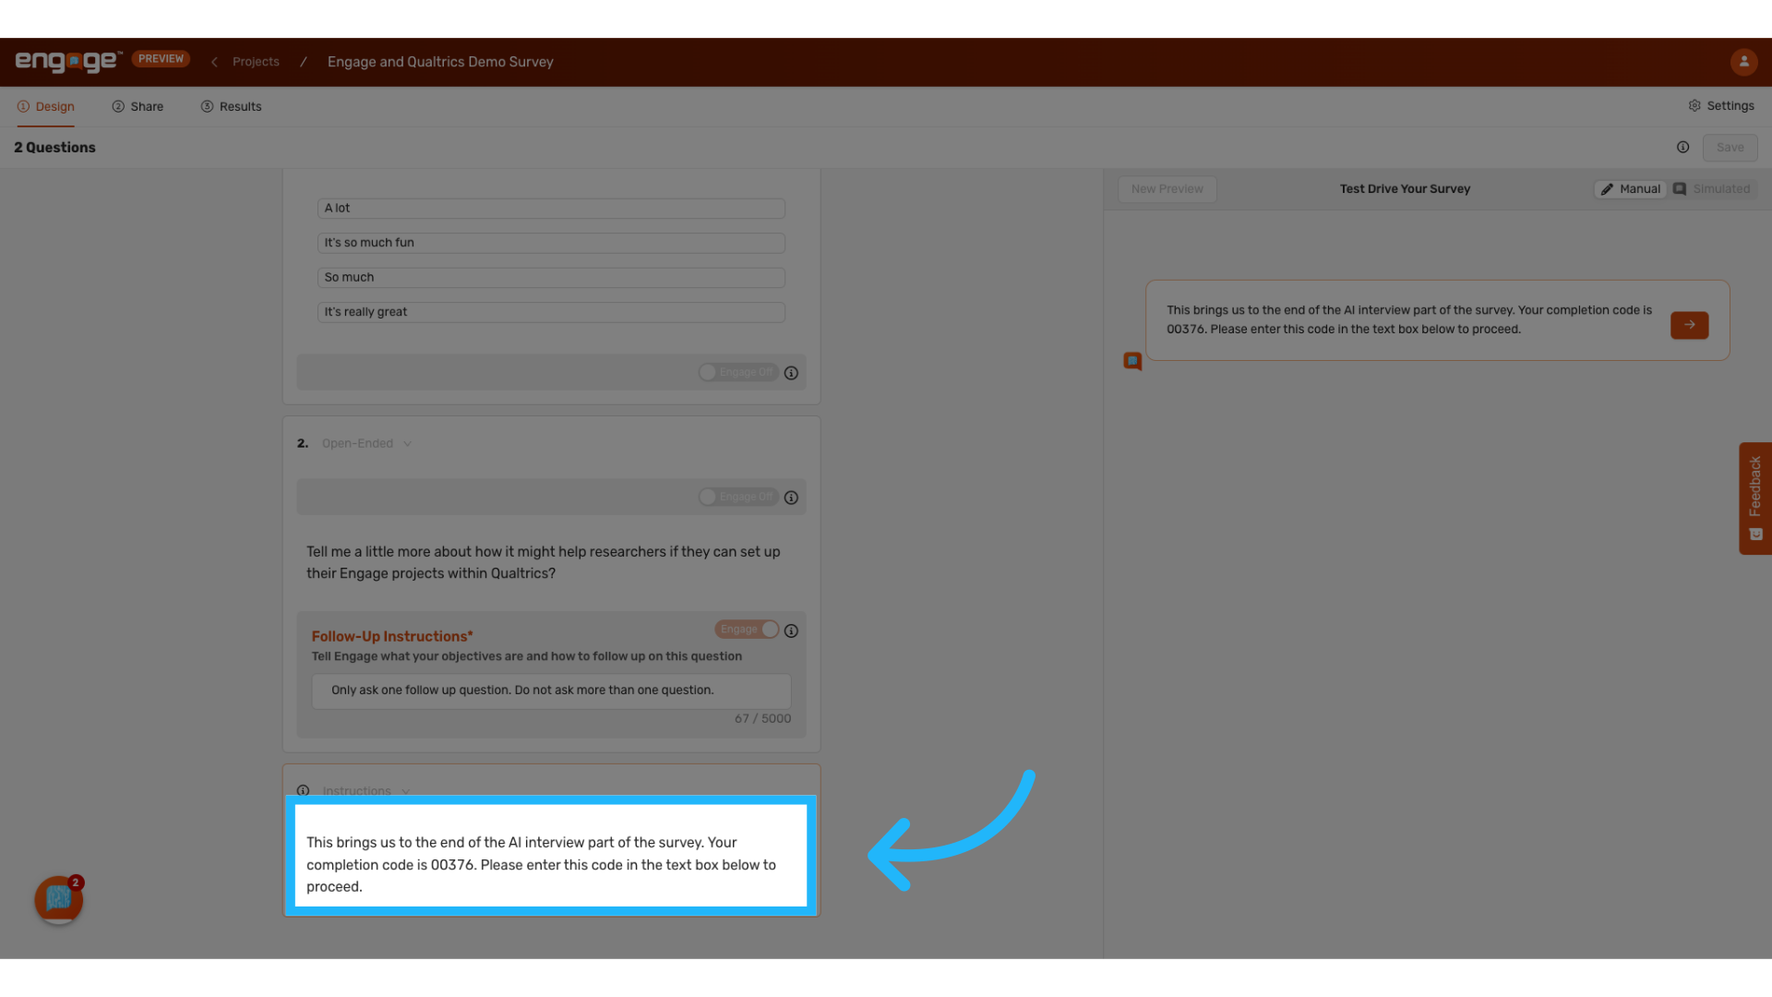The width and height of the screenshot is (1772, 997).
Task: Click the '2 Questions' heading
Action: coord(54,148)
